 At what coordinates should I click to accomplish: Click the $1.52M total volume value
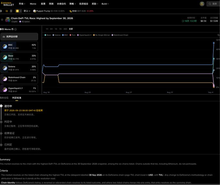click(x=214, y=21)
